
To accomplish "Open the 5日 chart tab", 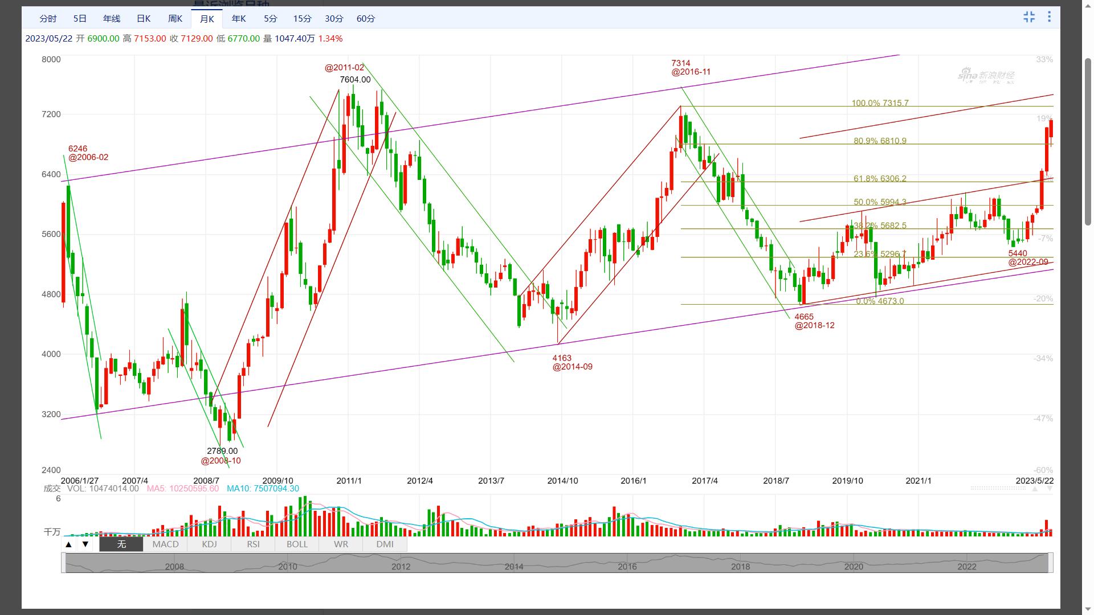I will (80, 19).
